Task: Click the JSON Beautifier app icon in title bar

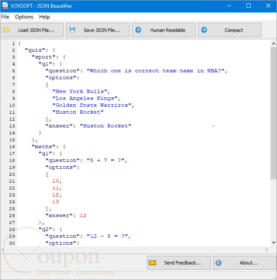Action: 5,6
